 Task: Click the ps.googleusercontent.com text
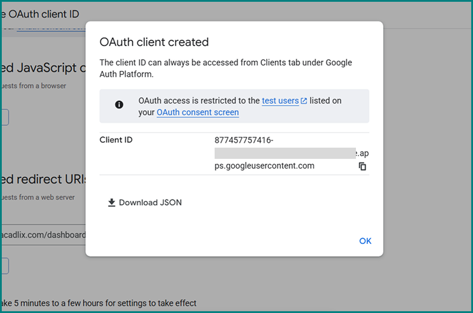(264, 166)
